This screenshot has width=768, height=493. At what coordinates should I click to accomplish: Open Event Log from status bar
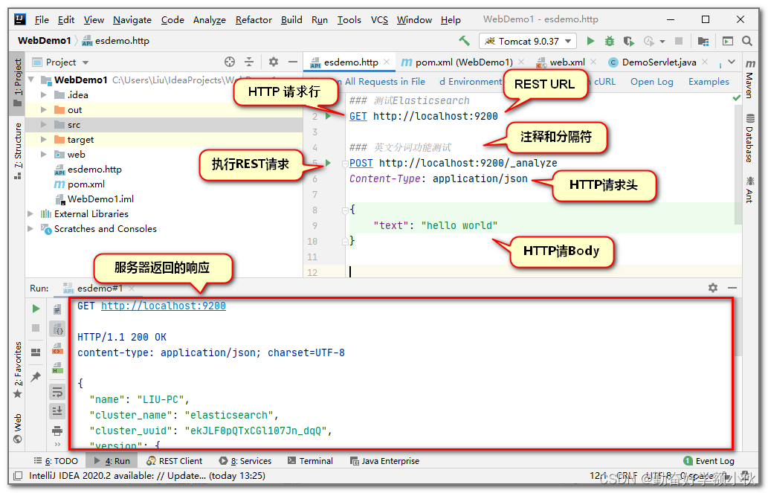pos(709,461)
